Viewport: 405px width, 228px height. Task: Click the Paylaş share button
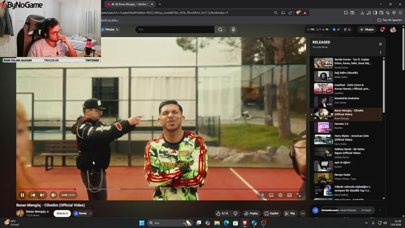pos(251,213)
